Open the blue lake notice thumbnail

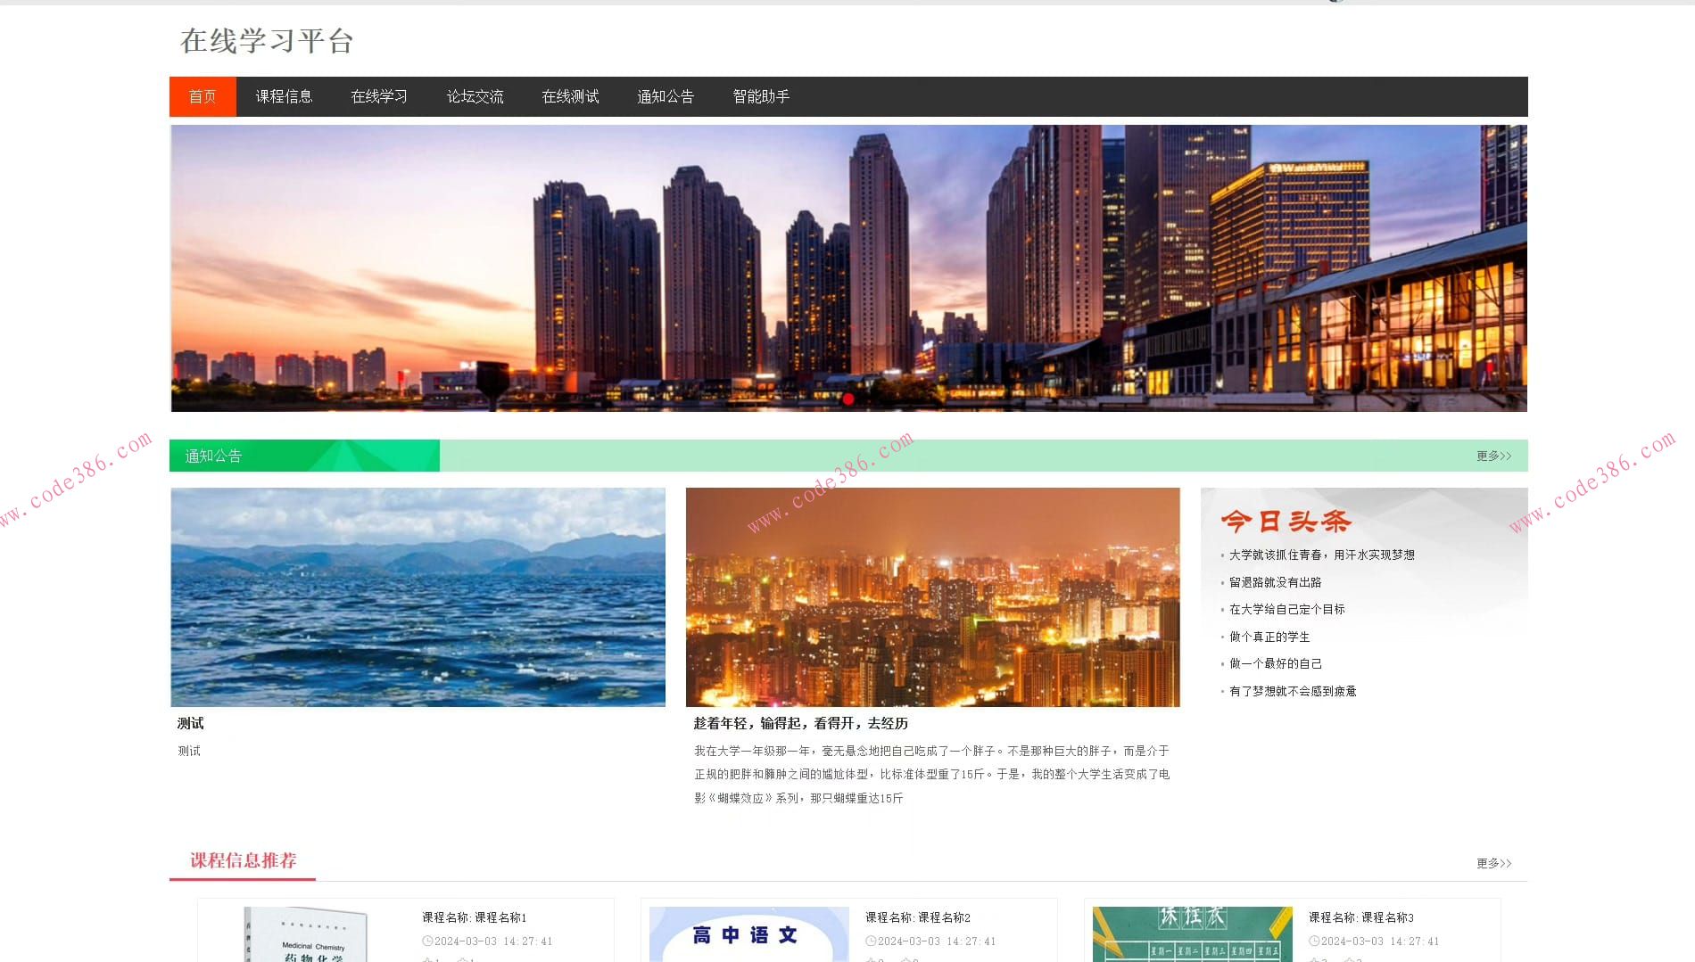[x=418, y=597]
